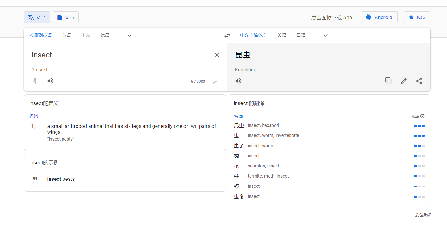Expand the target language list chevron
This screenshot has height=229, width=447.
tap(326, 36)
